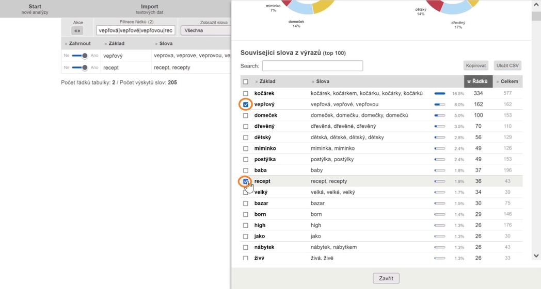Sort left table by Základ header

point(114,44)
